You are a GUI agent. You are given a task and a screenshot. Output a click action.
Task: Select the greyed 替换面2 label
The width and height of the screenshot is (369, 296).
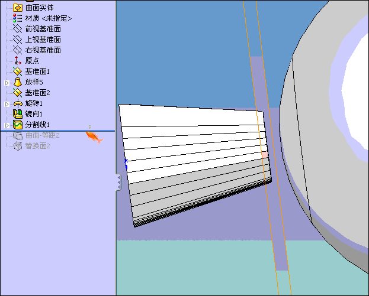coord(38,146)
